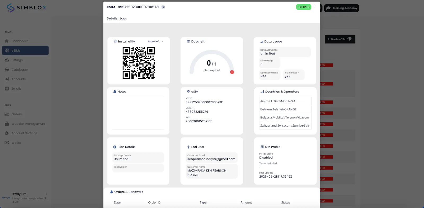424x208 pixels.
Task: Click the Status column header in Orders table
Action: pos(286,202)
